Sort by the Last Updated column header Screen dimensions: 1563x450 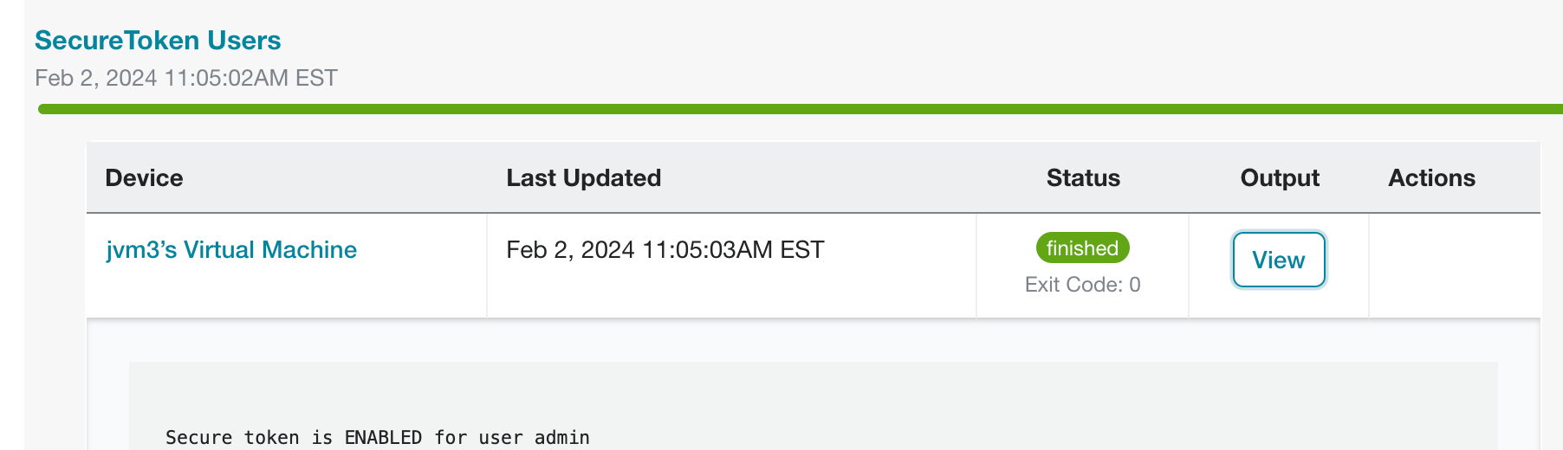click(583, 178)
